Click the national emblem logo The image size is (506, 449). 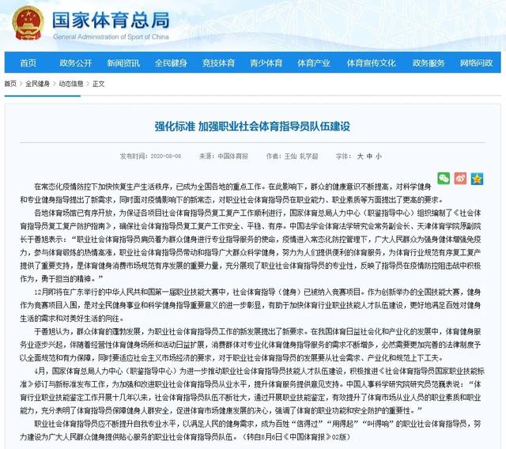[28, 24]
